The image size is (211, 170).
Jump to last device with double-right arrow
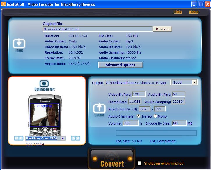pos(78,138)
